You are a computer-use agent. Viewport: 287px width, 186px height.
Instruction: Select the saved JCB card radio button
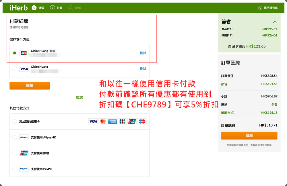coord(15,53)
